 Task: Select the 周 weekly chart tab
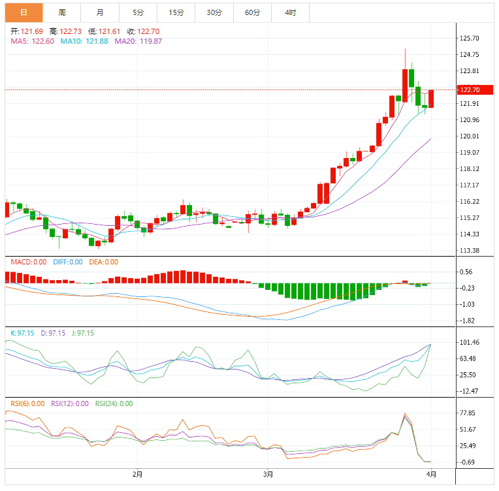pyautogui.click(x=61, y=12)
